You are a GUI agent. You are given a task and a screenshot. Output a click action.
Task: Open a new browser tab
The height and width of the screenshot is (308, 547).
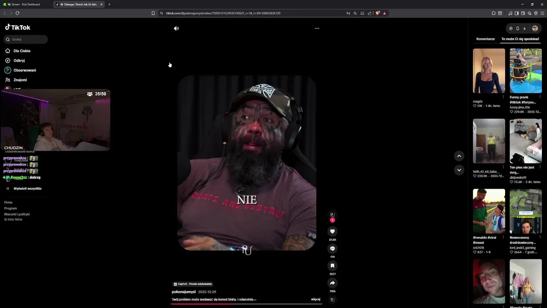point(109,4)
